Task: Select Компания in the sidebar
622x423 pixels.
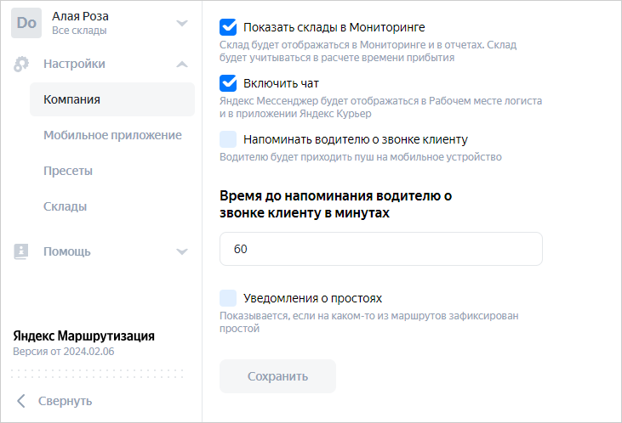Action: (72, 99)
